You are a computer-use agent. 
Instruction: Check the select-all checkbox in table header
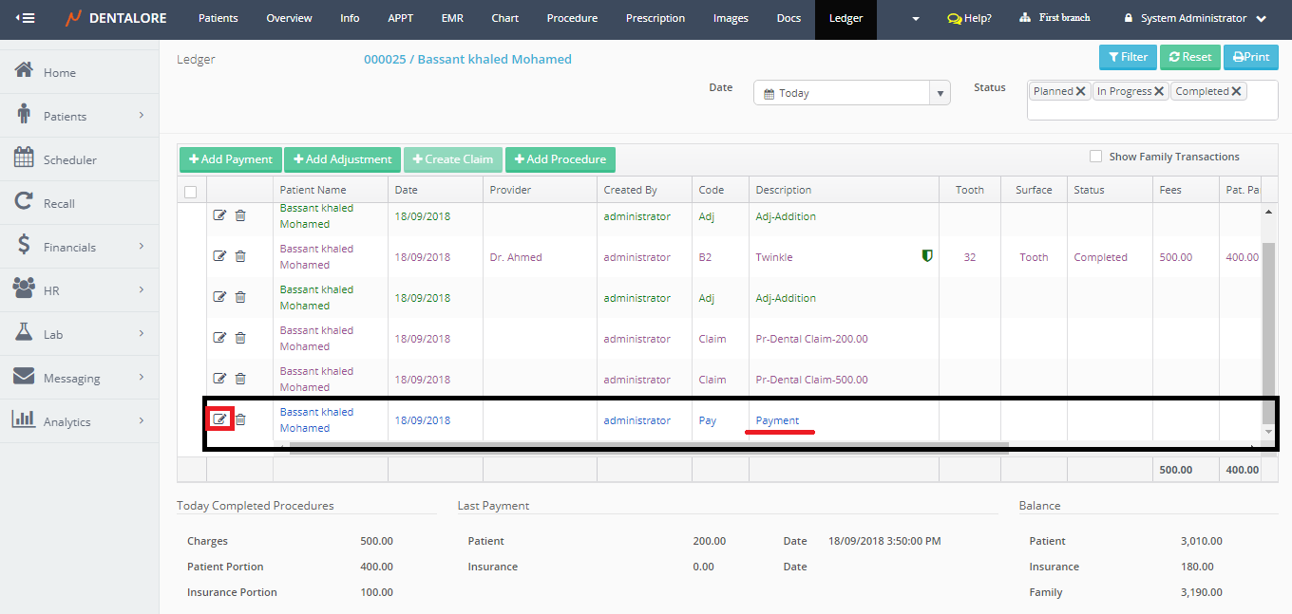click(x=190, y=191)
